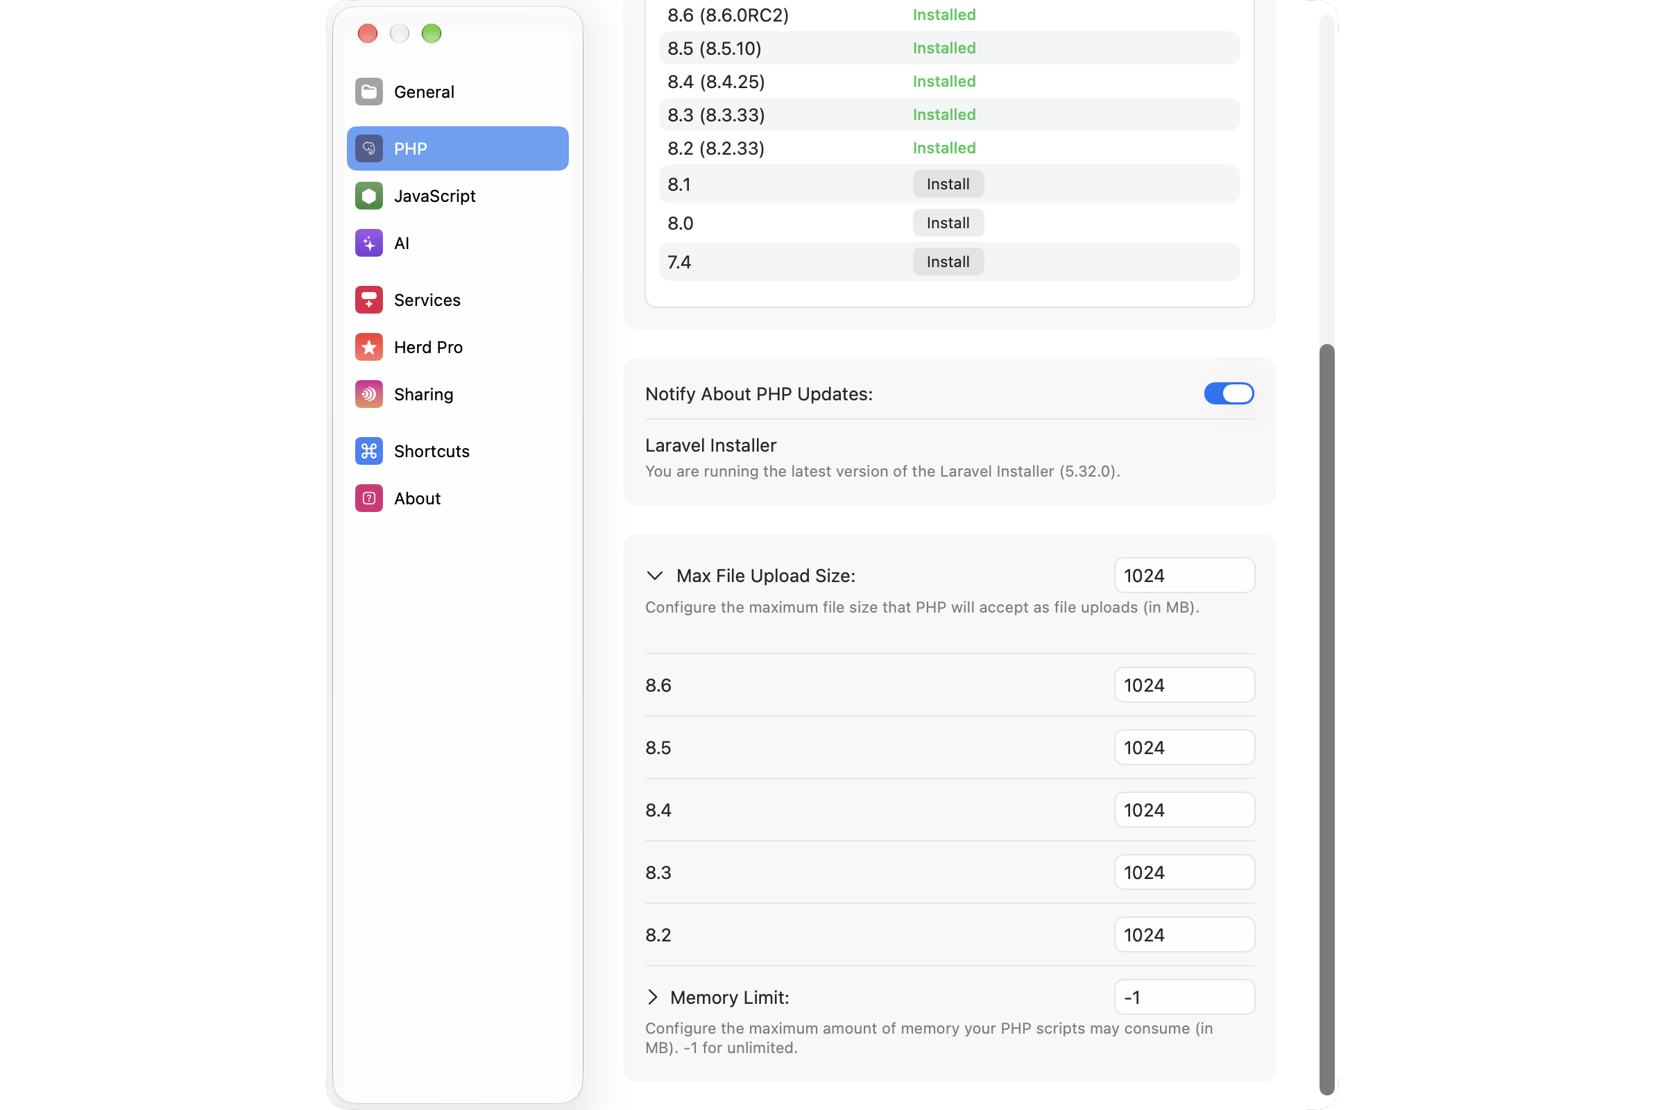Click the Memory Limit value field
1665x1110 pixels.
pyautogui.click(x=1184, y=998)
